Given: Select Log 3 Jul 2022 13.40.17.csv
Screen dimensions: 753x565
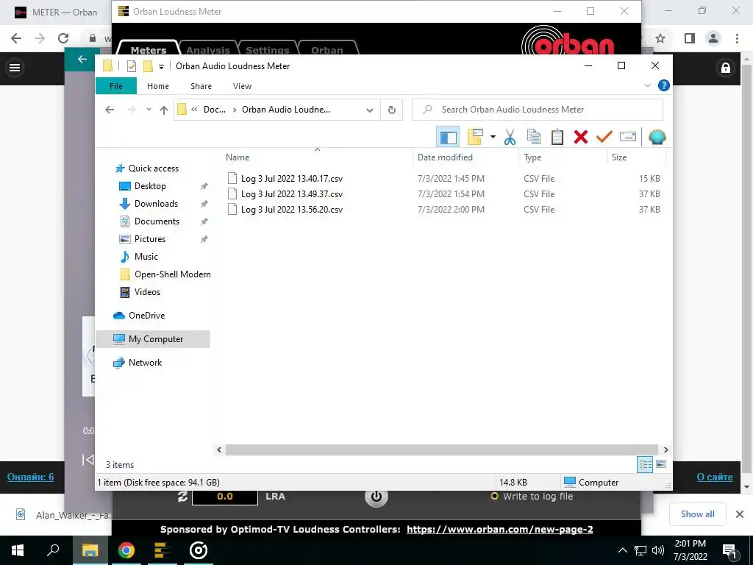Looking at the screenshot, I should tap(291, 179).
